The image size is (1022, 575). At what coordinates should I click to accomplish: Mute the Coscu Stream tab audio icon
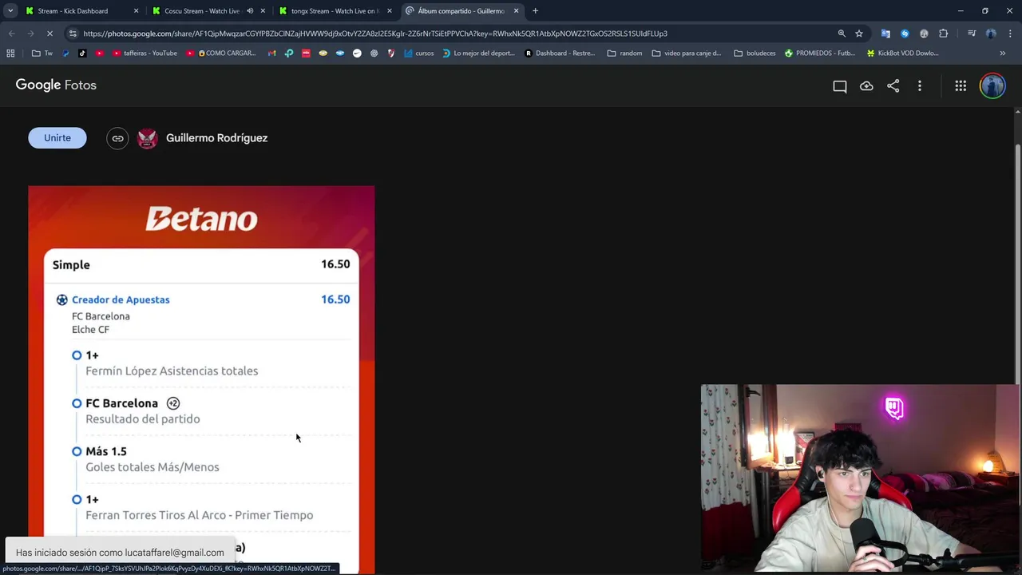250,11
